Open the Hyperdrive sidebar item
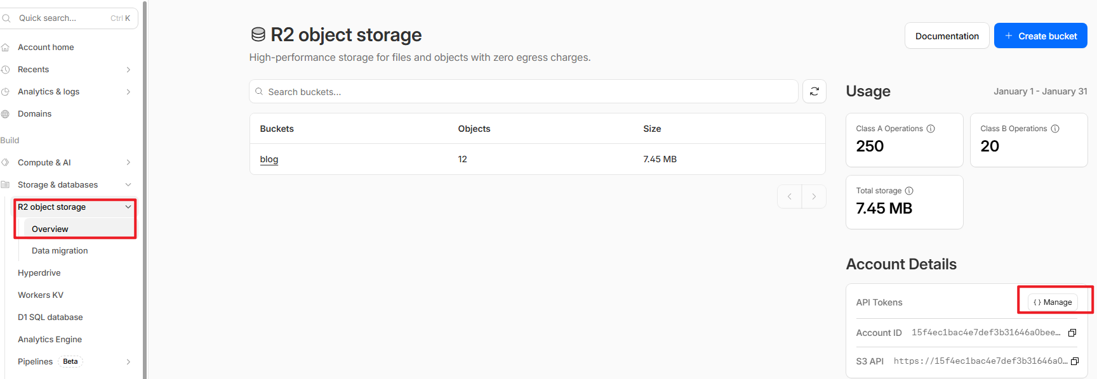Screen dimensions: 1097x379 click(39, 273)
